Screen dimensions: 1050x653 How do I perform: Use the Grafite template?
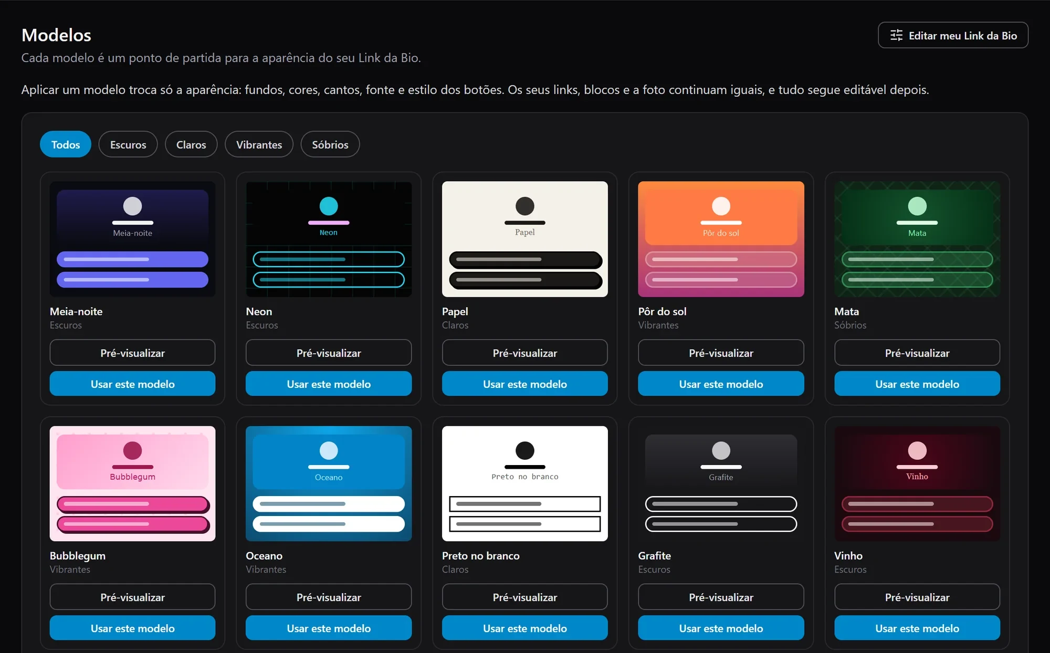[x=721, y=628]
